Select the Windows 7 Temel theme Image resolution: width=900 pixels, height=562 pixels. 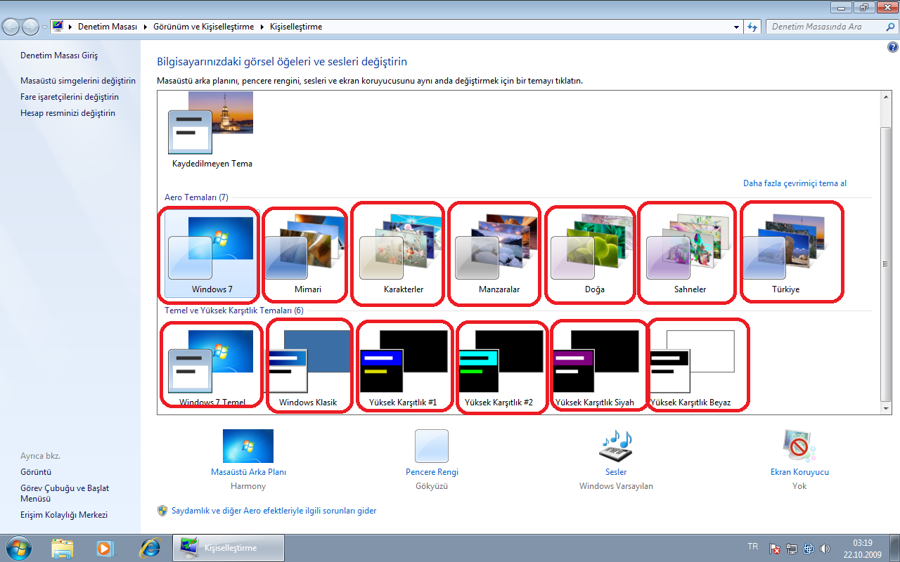click(212, 368)
